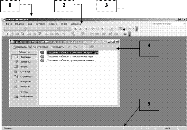Screen dimensions: 187x130
Task: Open the Правка menu
Action: pos(20,24)
